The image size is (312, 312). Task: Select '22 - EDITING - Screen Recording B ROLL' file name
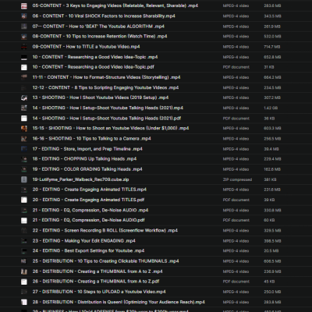(105, 230)
